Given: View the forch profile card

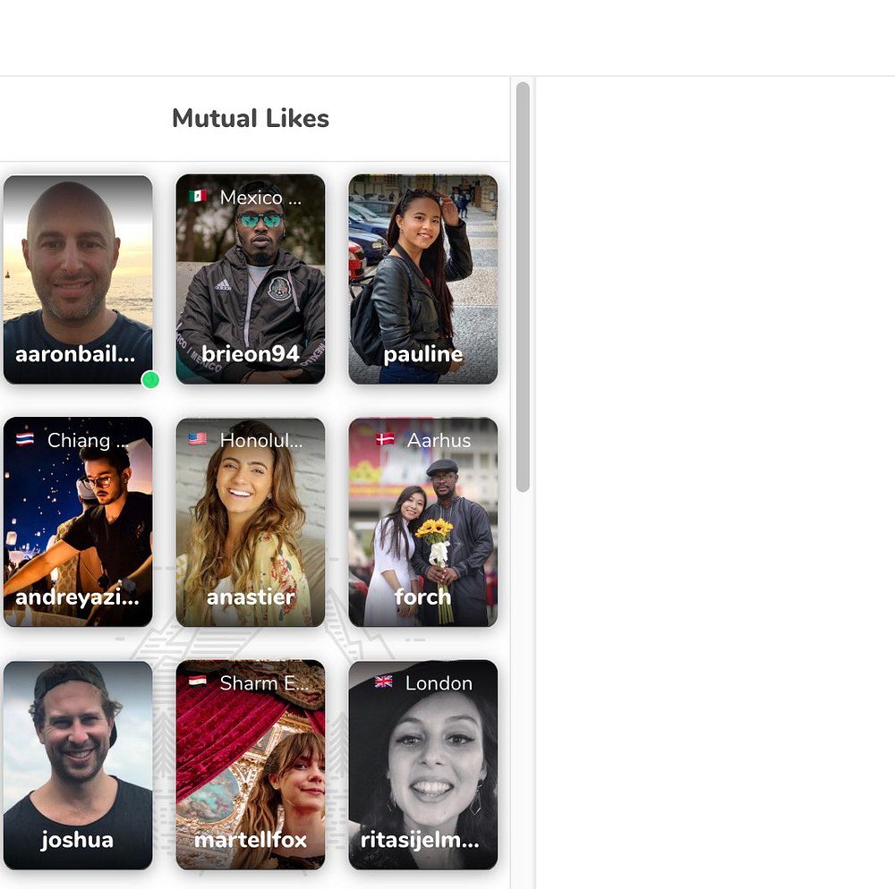Looking at the screenshot, I should [x=423, y=521].
